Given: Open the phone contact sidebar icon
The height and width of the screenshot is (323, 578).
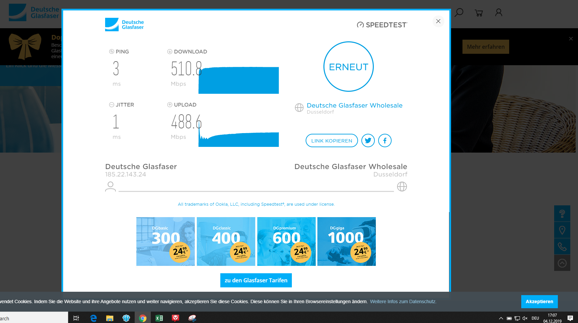Looking at the screenshot, I should pyautogui.click(x=562, y=247).
